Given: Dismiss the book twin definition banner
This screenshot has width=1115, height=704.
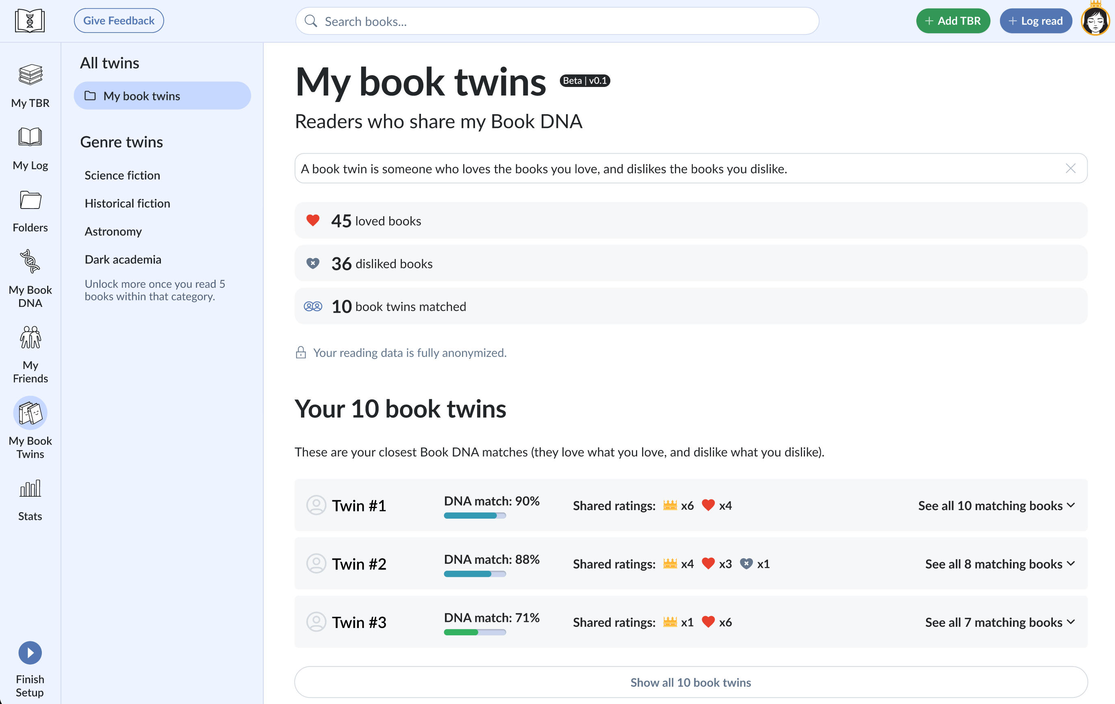Looking at the screenshot, I should 1070,169.
